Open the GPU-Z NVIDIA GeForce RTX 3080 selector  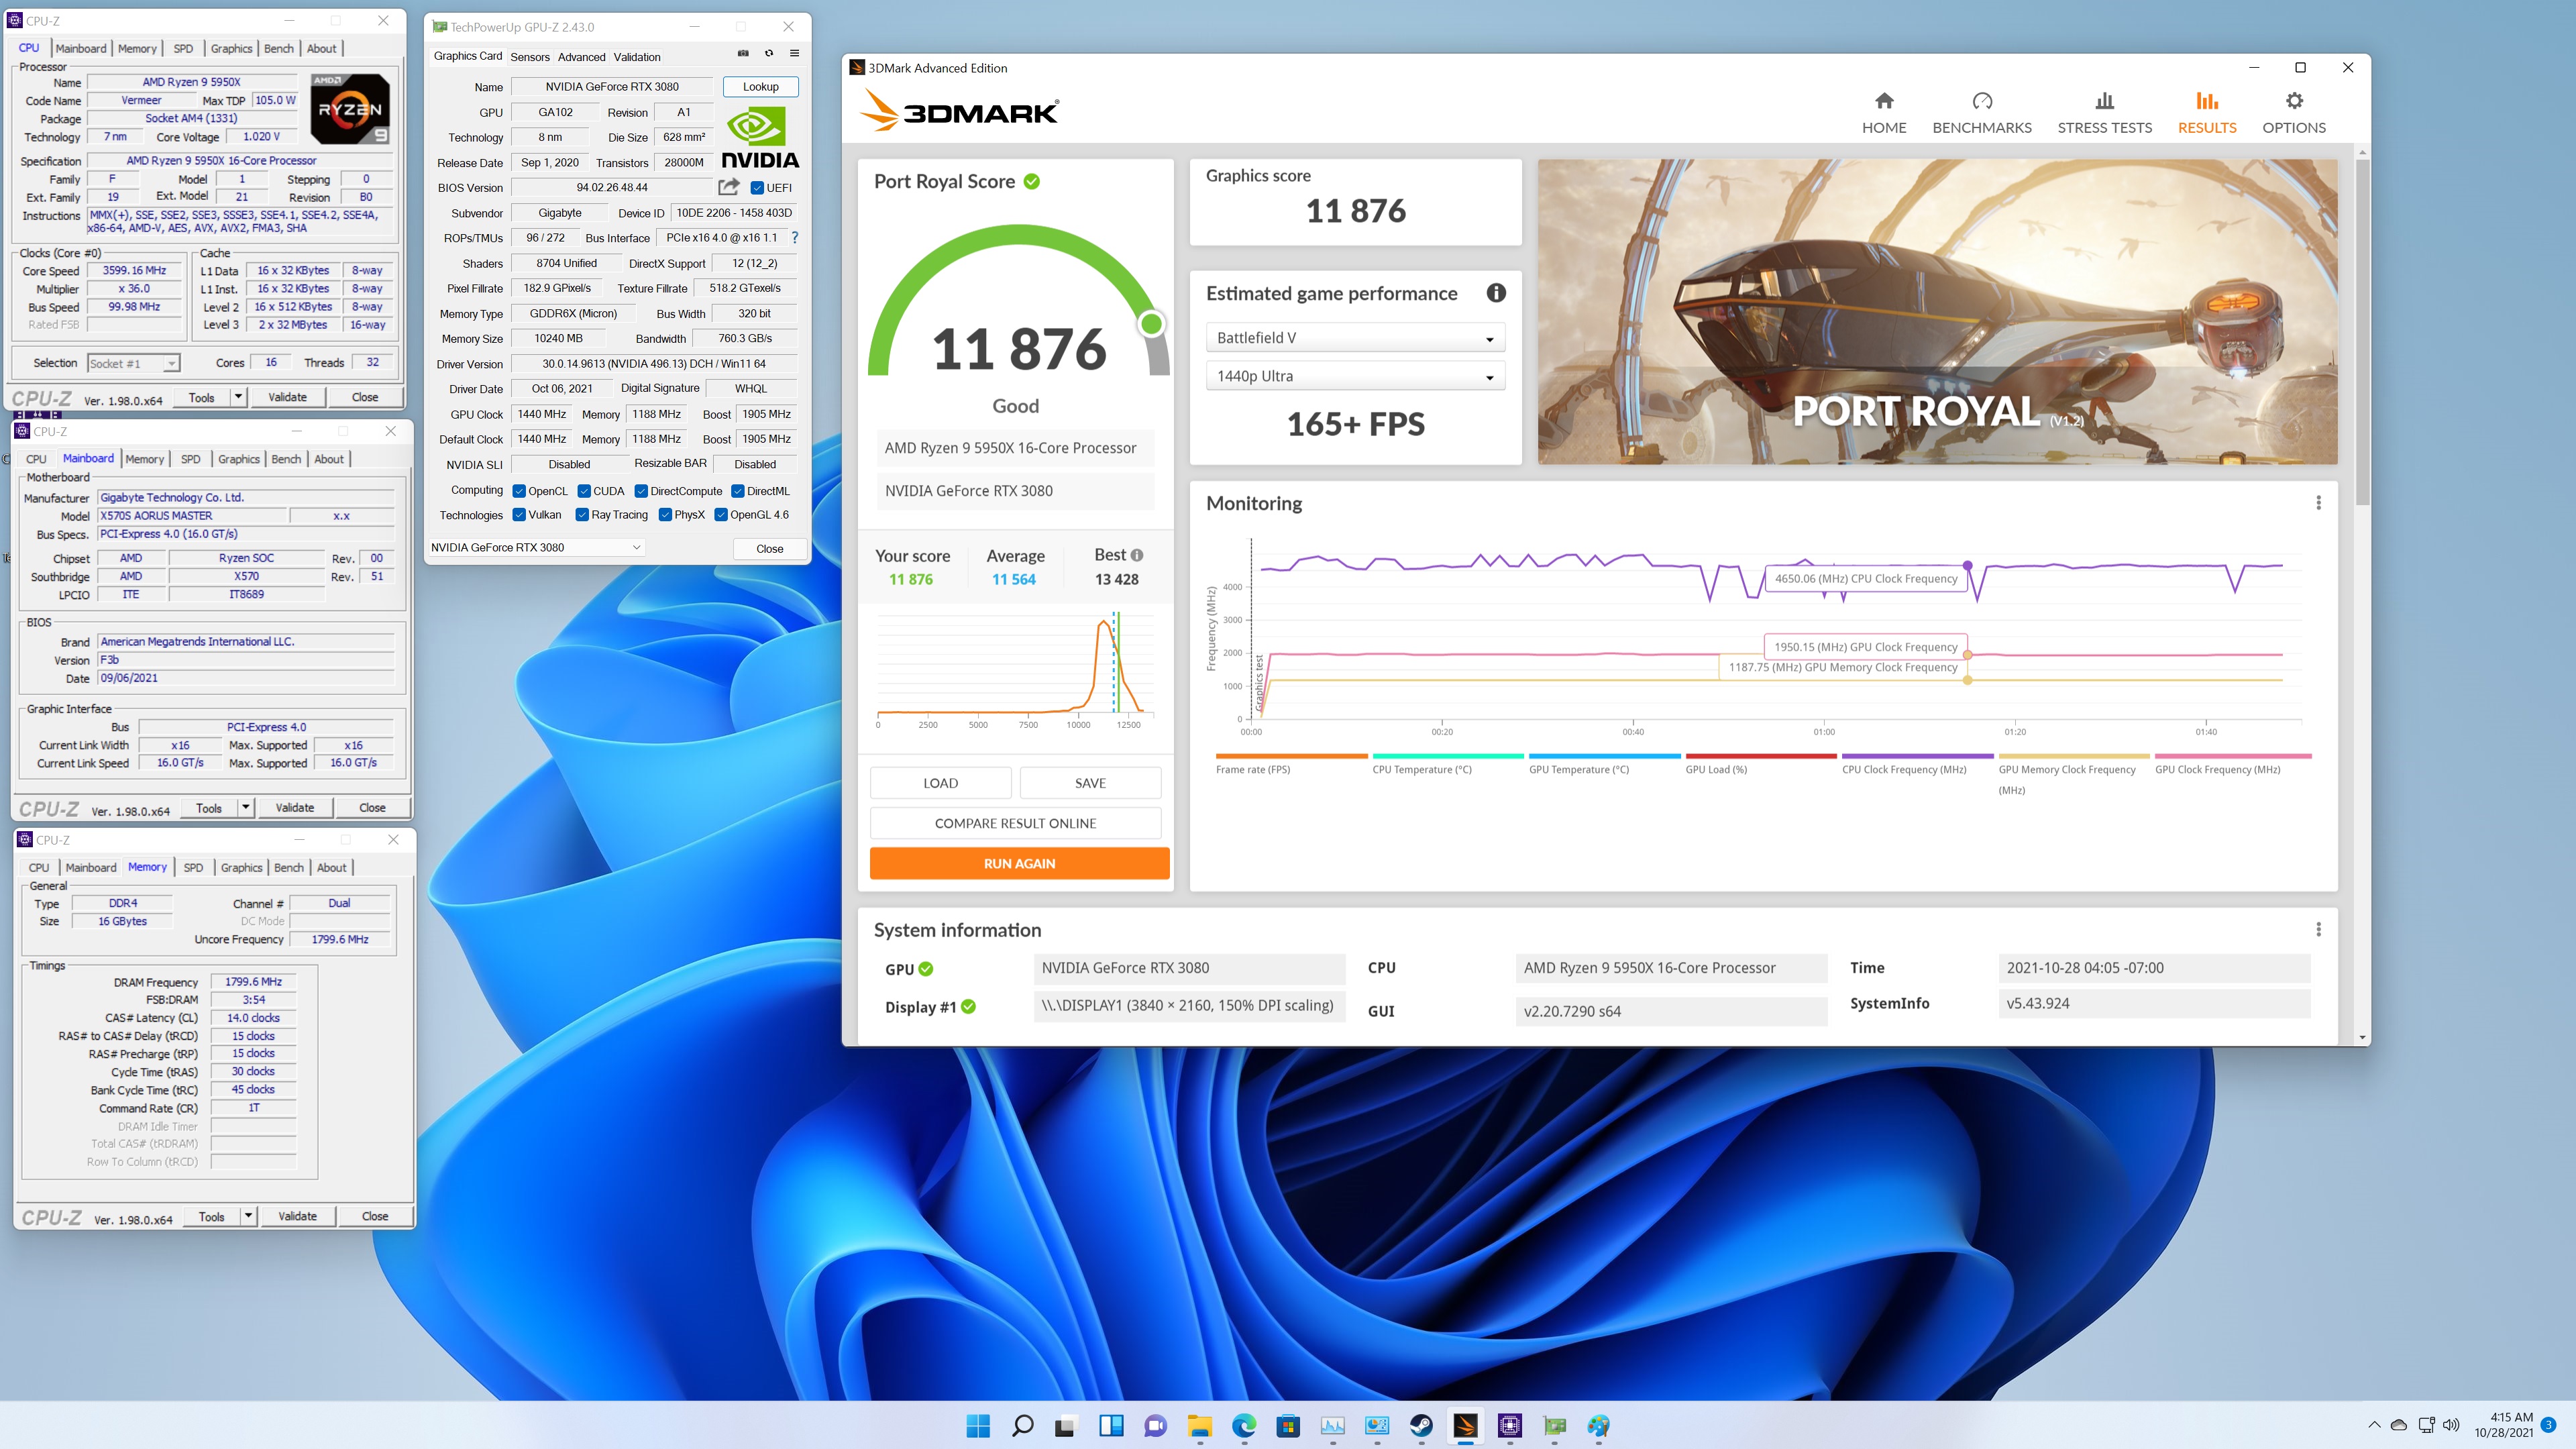click(535, 547)
